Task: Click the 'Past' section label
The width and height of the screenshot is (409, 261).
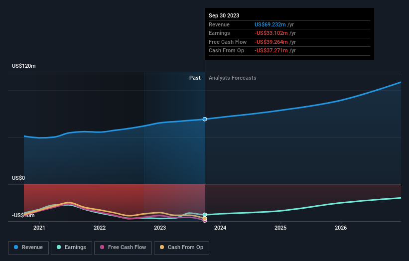Action: point(195,78)
